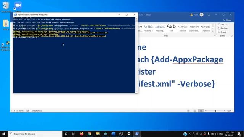Click the volume speaker tray icon

coord(216,134)
